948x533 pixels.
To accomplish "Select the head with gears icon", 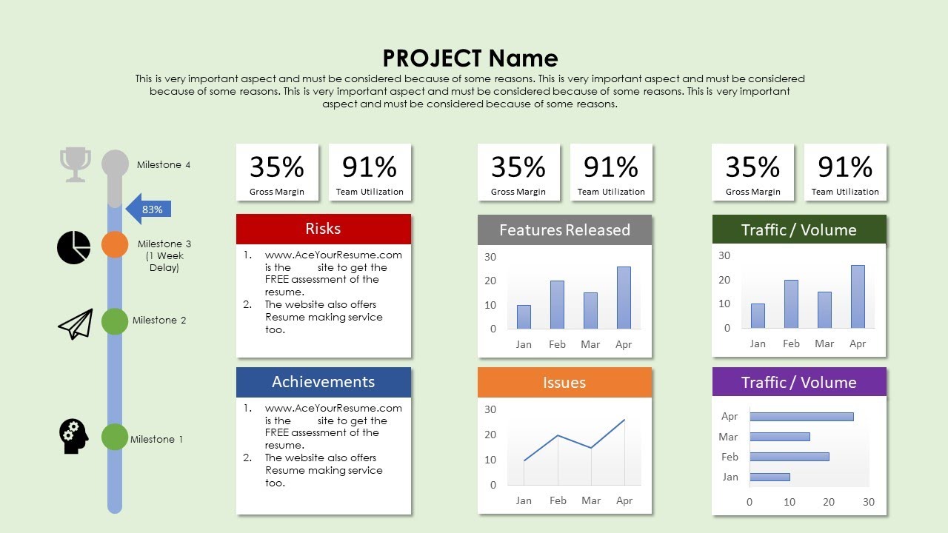I will pyautogui.click(x=73, y=436).
